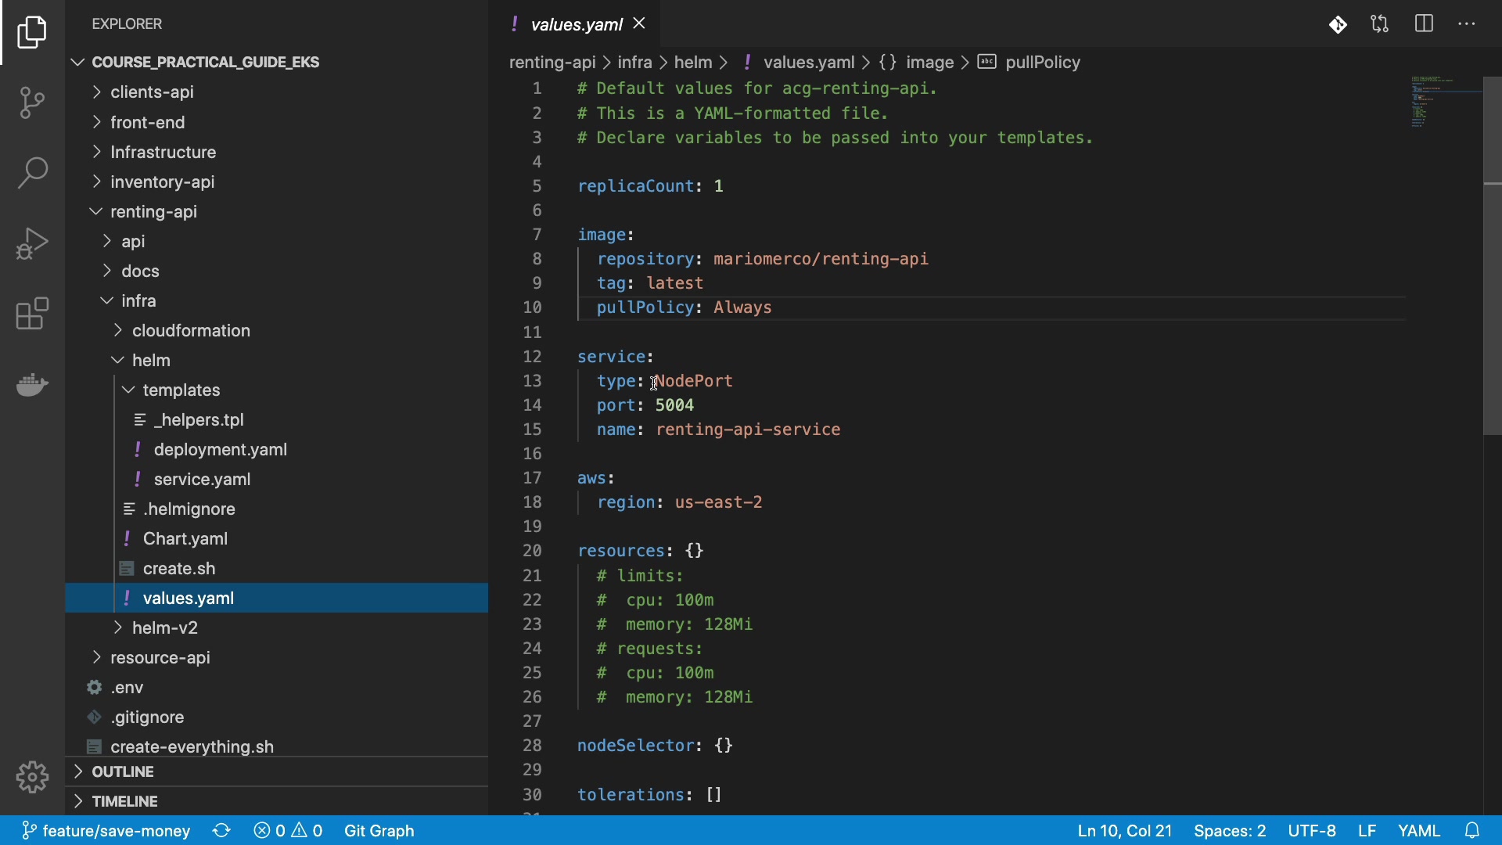Click Synchronize Changes icon in status bar
Viewport: 1502px width, 845px height.
tap(221, 830)
